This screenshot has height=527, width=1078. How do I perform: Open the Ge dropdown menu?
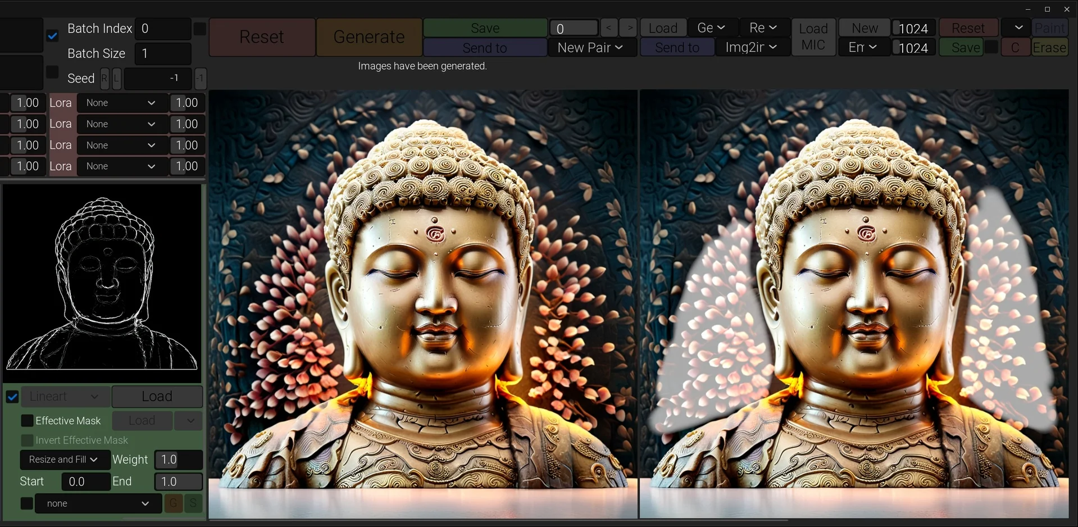coord(711,28)
